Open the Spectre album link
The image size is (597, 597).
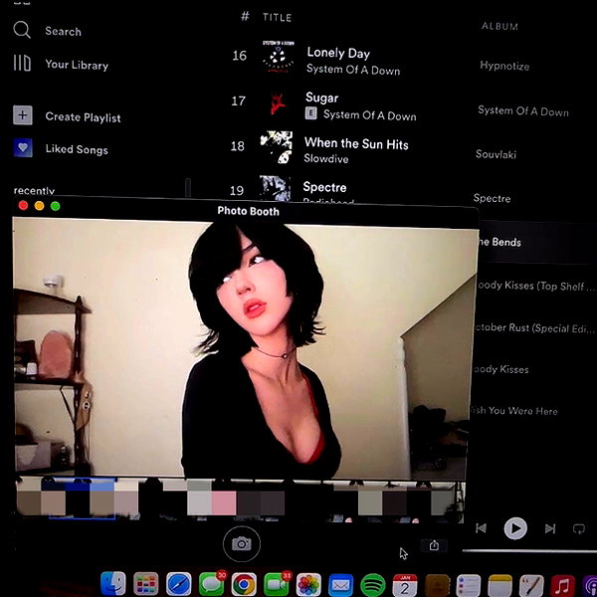click(x=492, y=198)
